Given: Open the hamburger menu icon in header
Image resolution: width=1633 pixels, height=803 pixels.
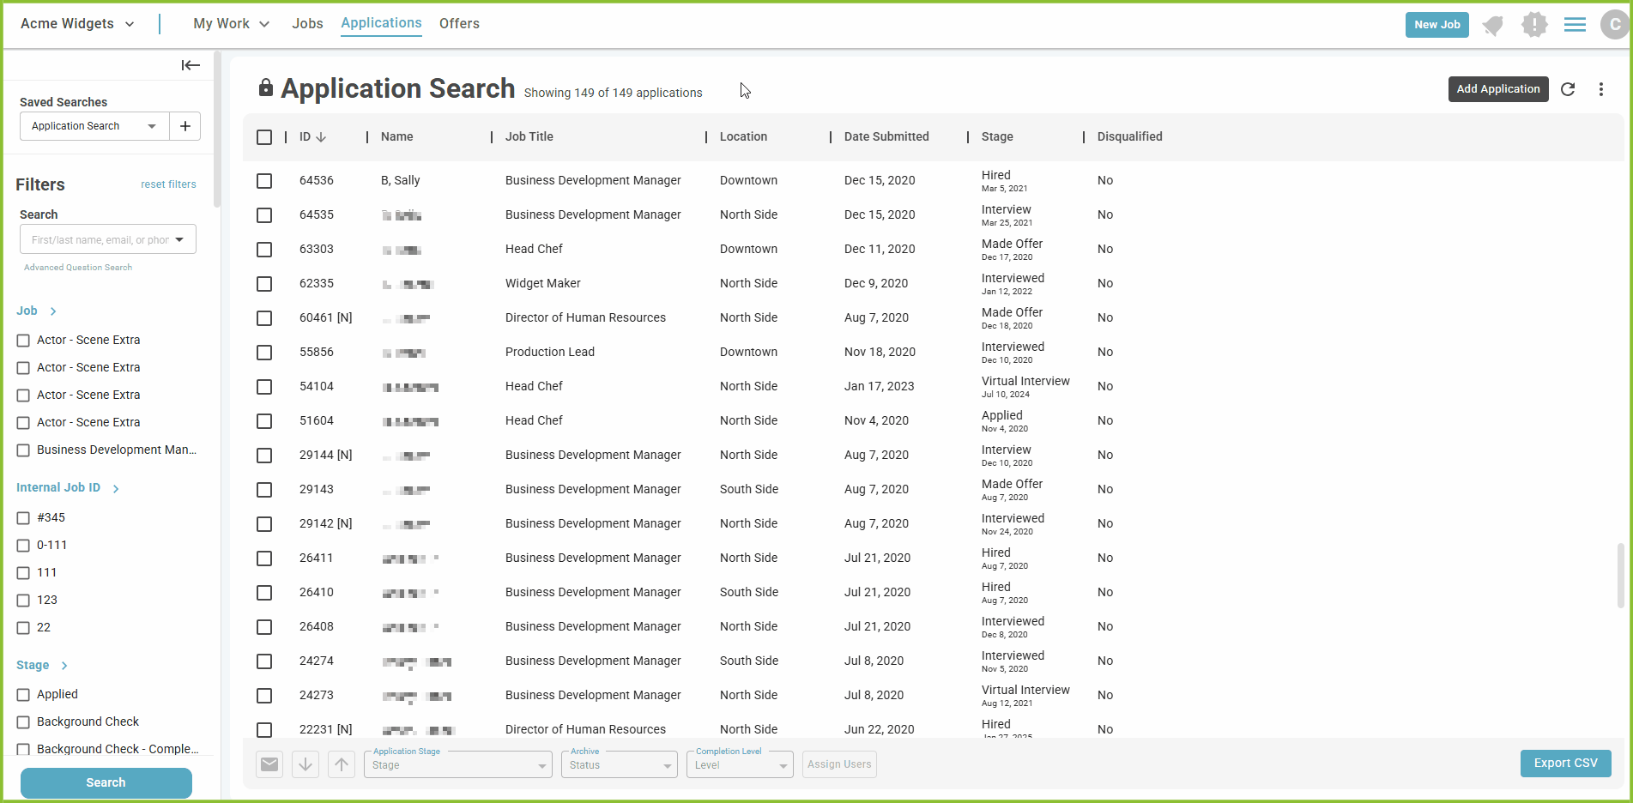Looking at the screenshot, I should (1575, 24).
